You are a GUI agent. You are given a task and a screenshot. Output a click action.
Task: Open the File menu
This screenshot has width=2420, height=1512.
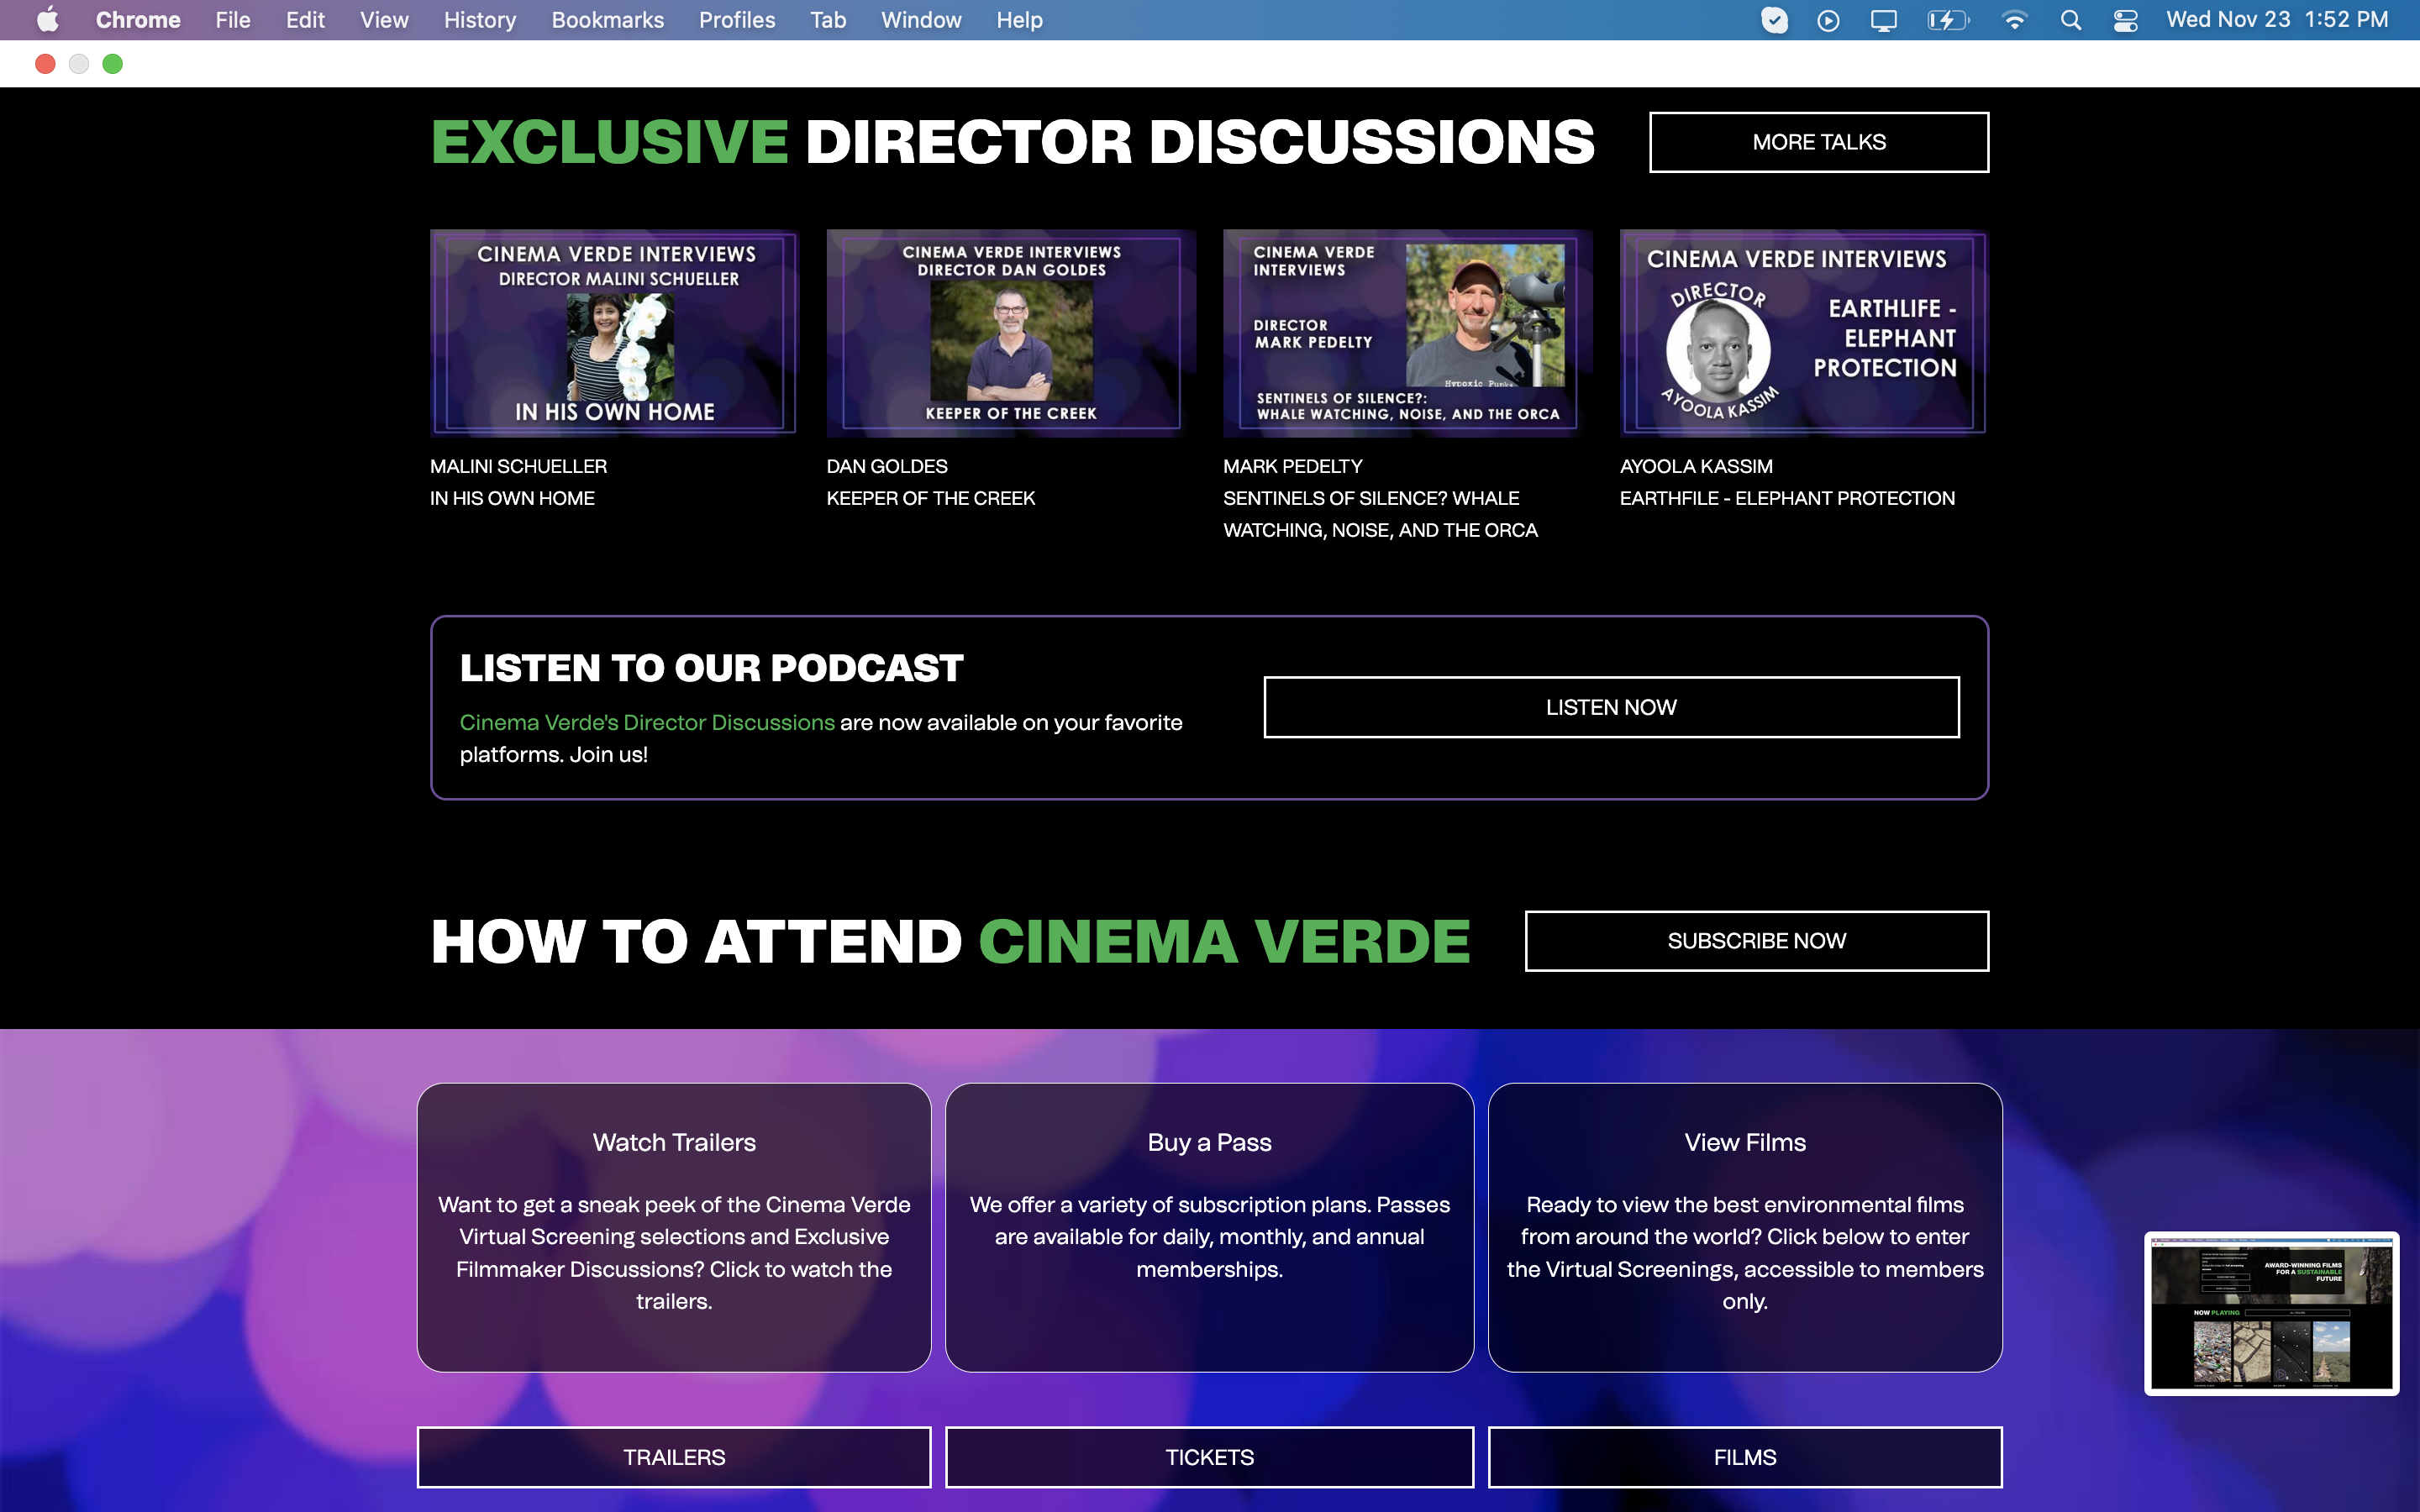tap(233, 20)
